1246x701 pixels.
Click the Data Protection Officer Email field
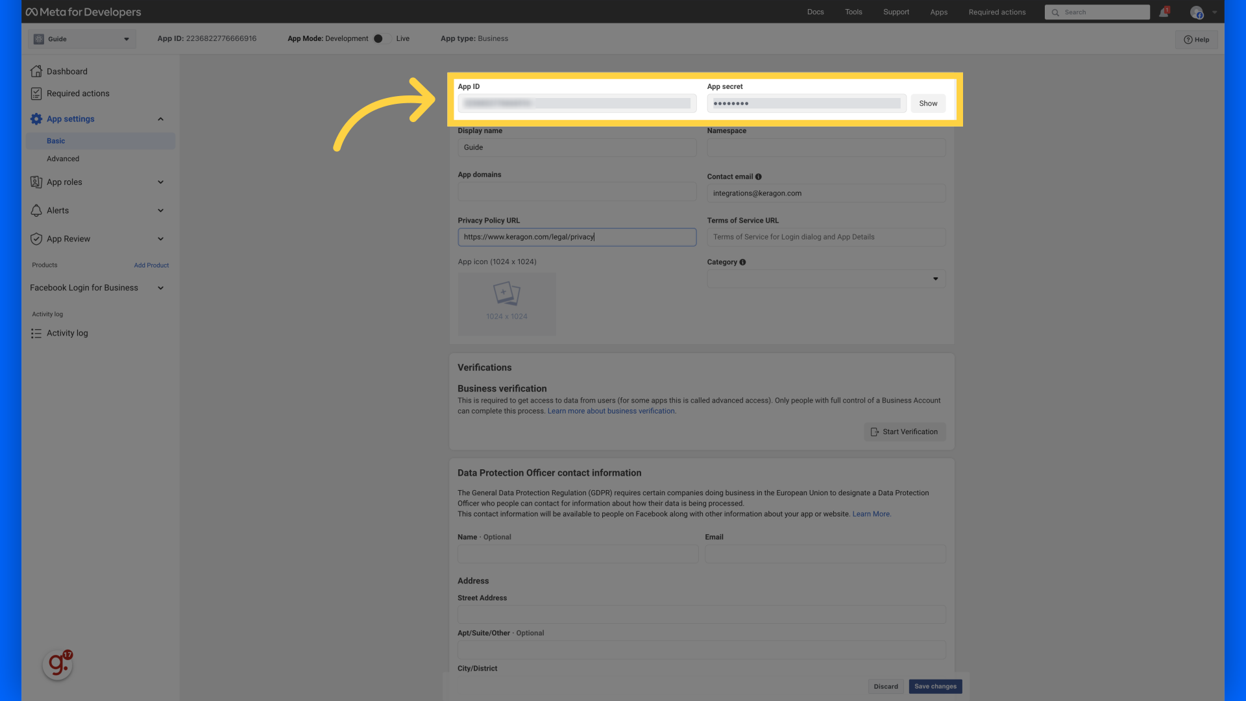(x=825, y=554)
